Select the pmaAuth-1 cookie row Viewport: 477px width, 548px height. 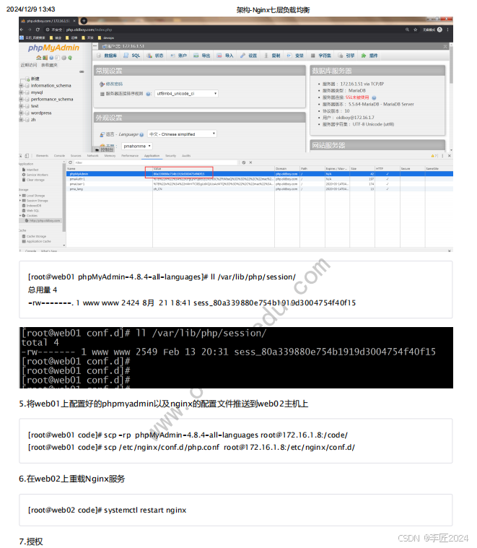pyautogui.click(x=260, y=179)
